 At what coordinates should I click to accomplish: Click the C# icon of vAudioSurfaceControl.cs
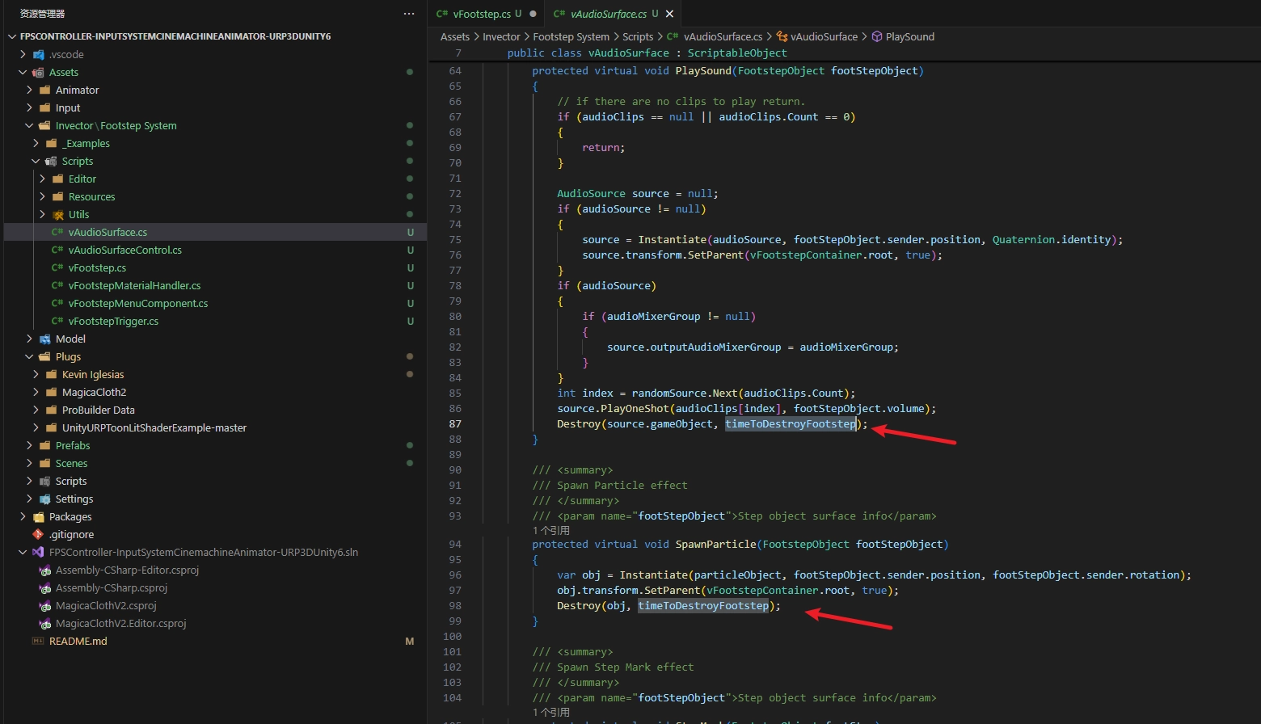(x=57, y=250)
